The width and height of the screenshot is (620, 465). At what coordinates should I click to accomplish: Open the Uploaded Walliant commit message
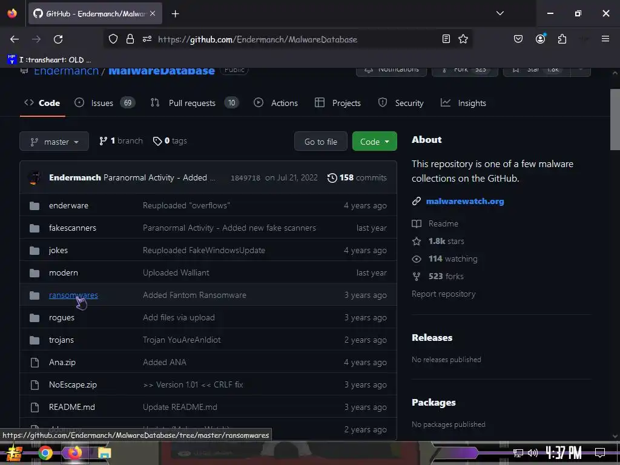[x=176, y=272]
